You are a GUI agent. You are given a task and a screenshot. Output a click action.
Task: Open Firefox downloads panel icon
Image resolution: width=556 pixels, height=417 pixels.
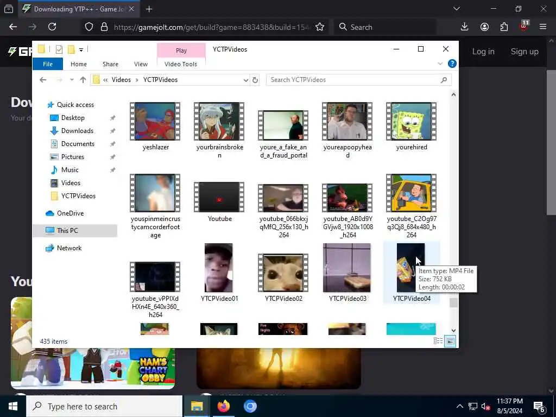(x=465, y=27)
